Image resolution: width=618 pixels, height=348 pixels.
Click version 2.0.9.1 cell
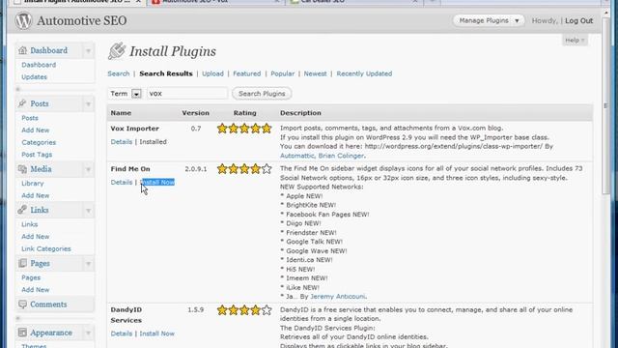click(x=196, y=169)
